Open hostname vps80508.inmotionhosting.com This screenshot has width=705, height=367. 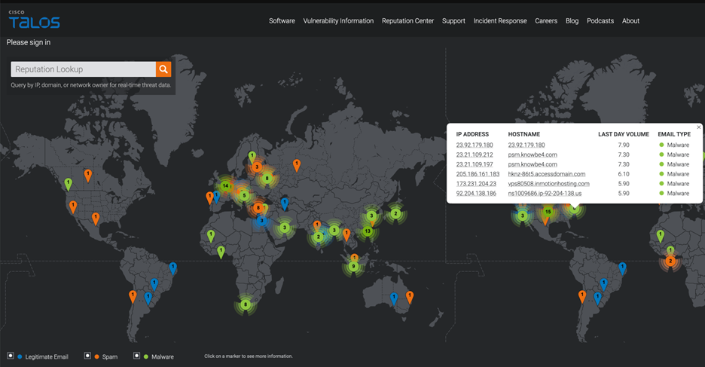(x=548, y=184)
